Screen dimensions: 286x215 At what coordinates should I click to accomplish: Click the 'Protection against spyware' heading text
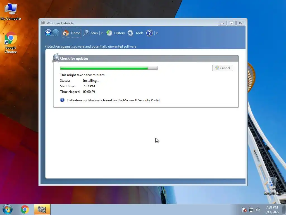coord(90,46)
